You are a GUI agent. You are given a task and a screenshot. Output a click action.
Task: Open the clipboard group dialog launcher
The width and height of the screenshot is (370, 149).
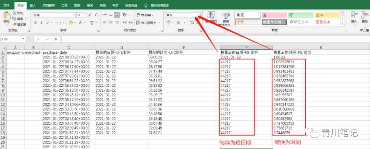29,31
